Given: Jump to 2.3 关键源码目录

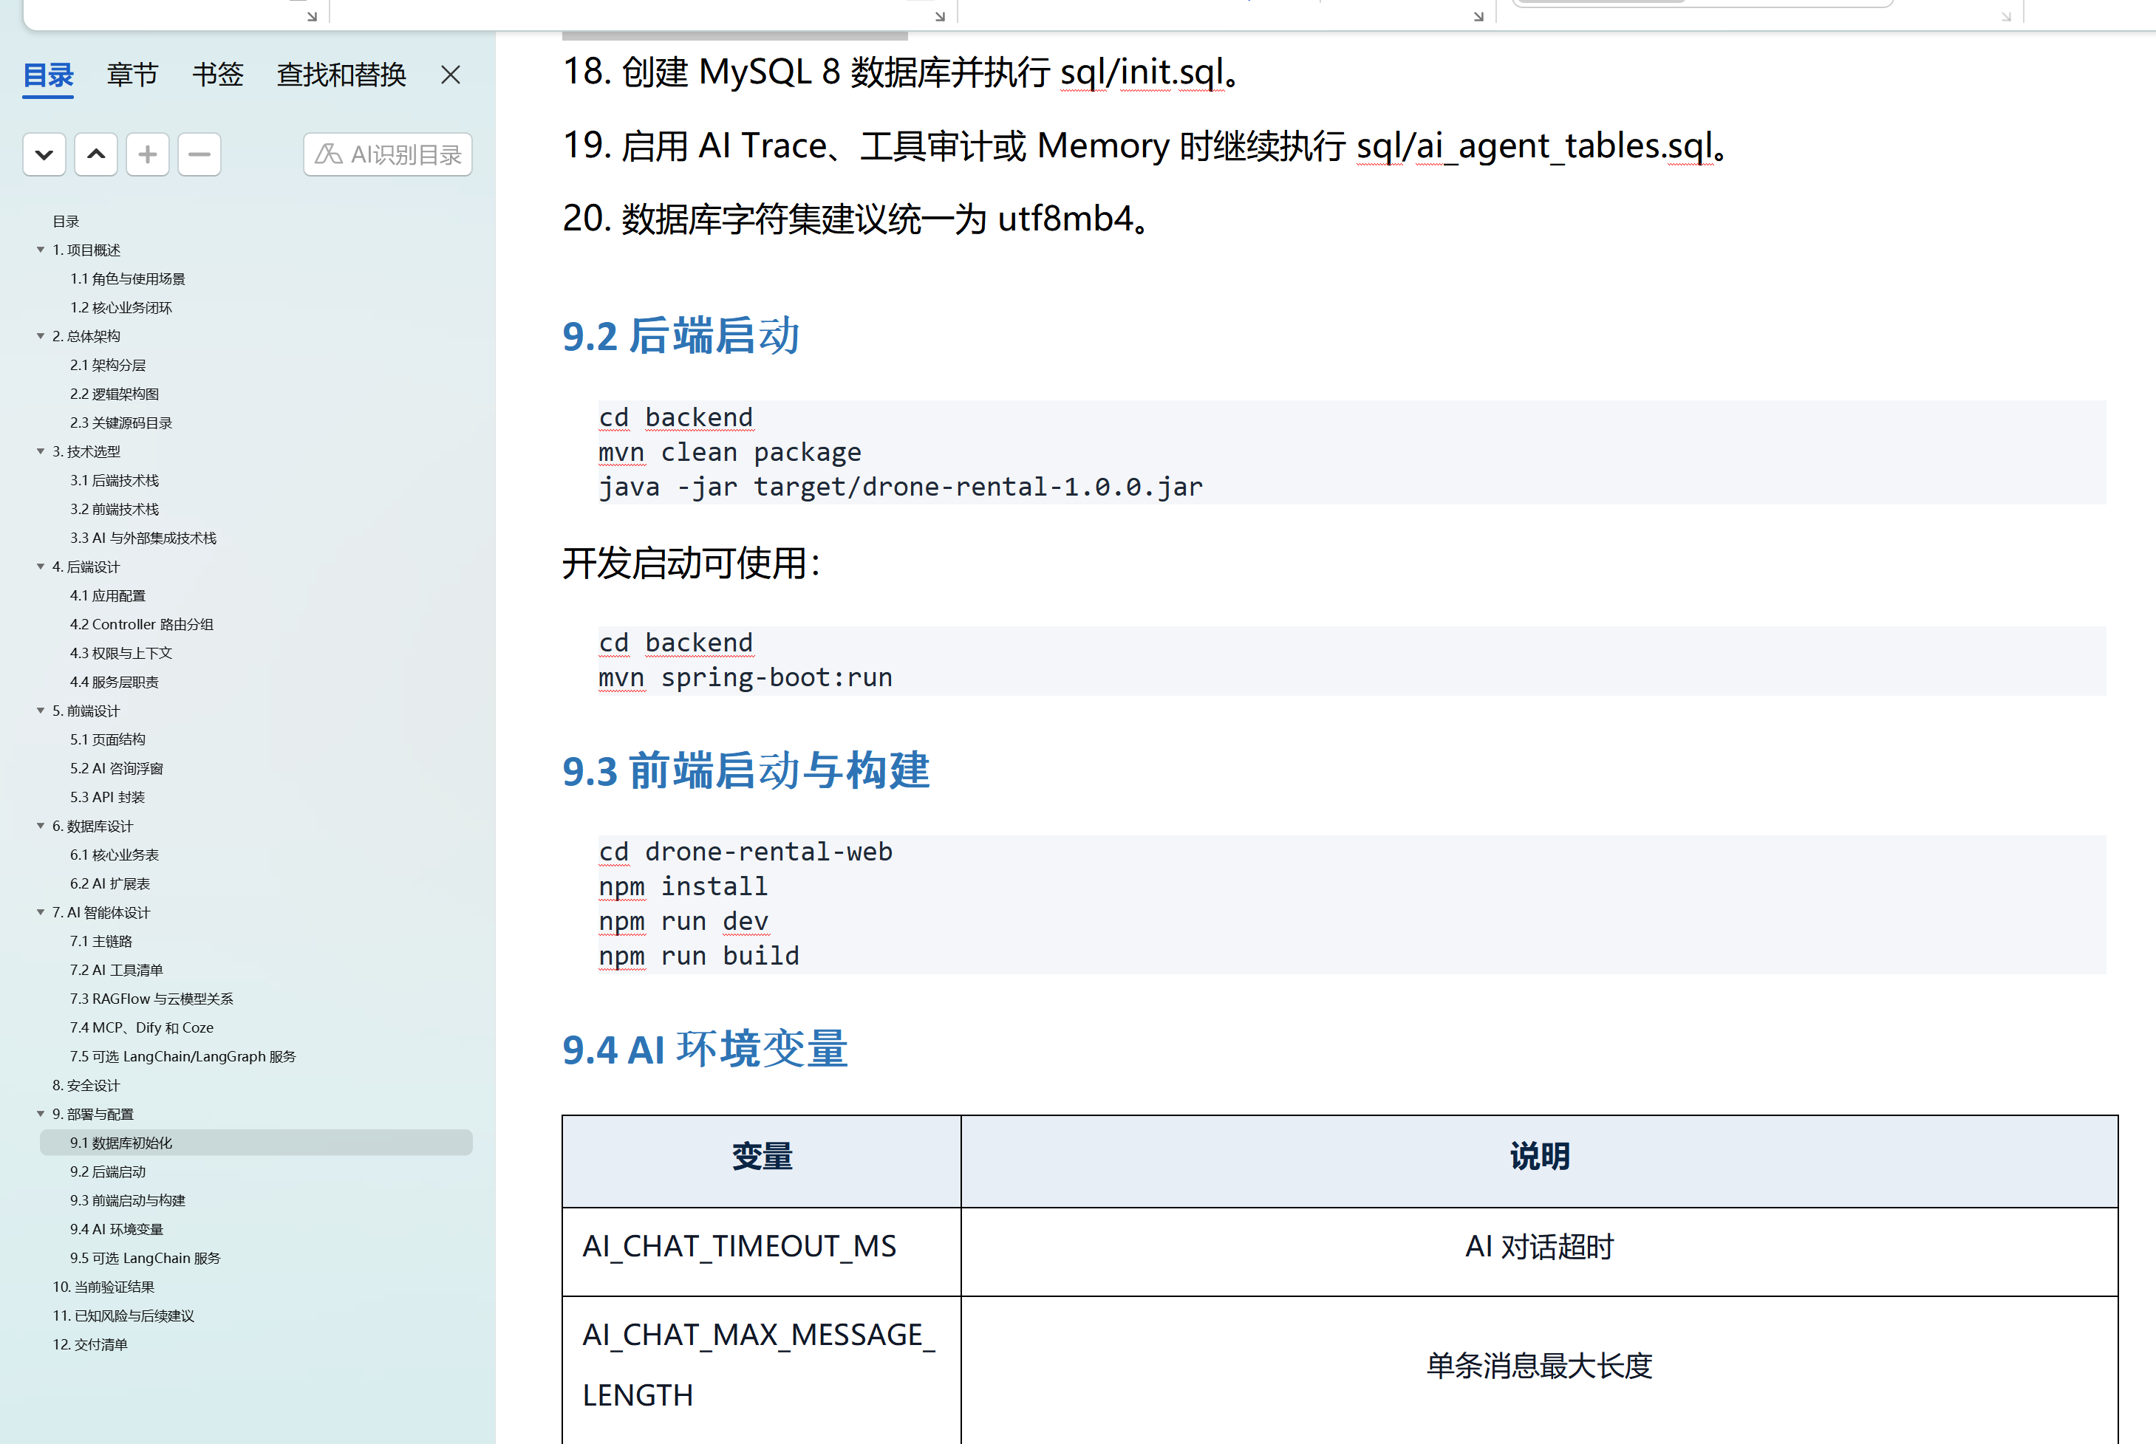Looking at the screenshot, I should click(120, 422).
